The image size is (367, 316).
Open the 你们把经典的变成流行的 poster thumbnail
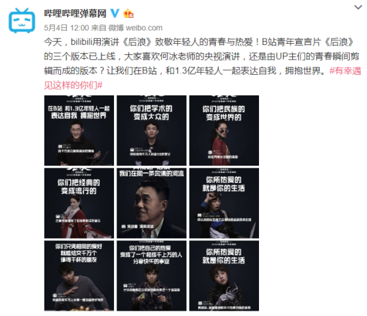point(79,203)
